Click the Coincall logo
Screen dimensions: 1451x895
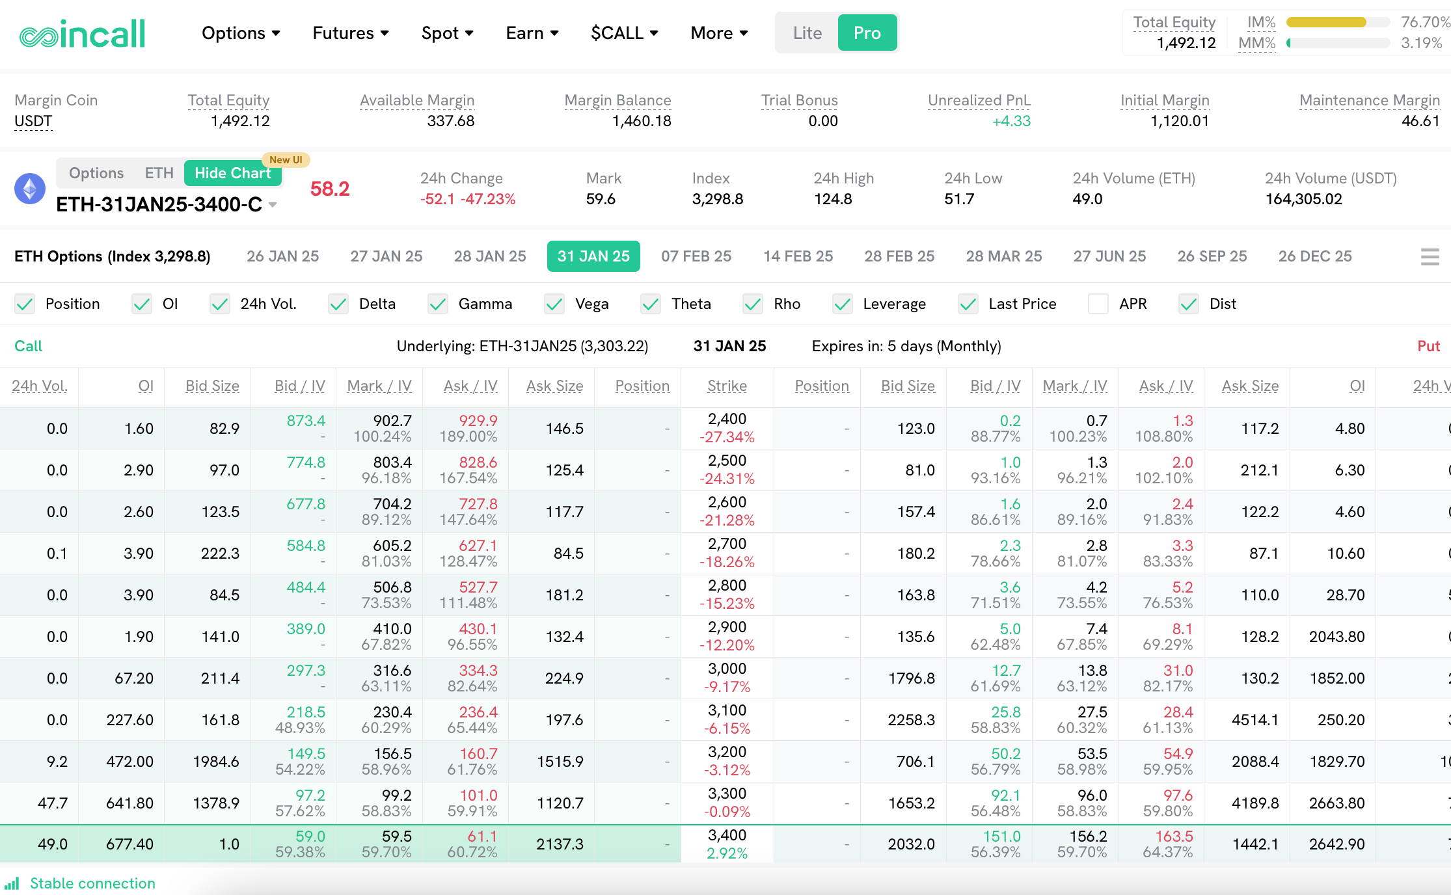click(x=83, y=33)
